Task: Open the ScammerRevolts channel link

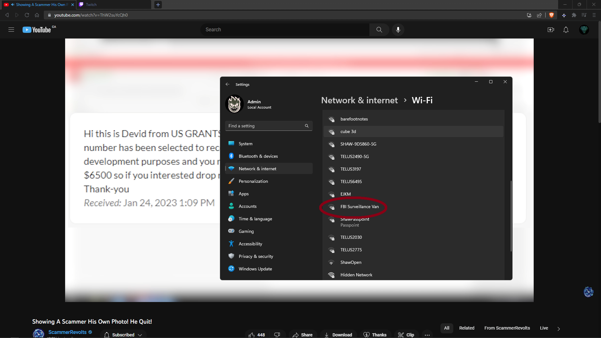Action: pos(67,332)
